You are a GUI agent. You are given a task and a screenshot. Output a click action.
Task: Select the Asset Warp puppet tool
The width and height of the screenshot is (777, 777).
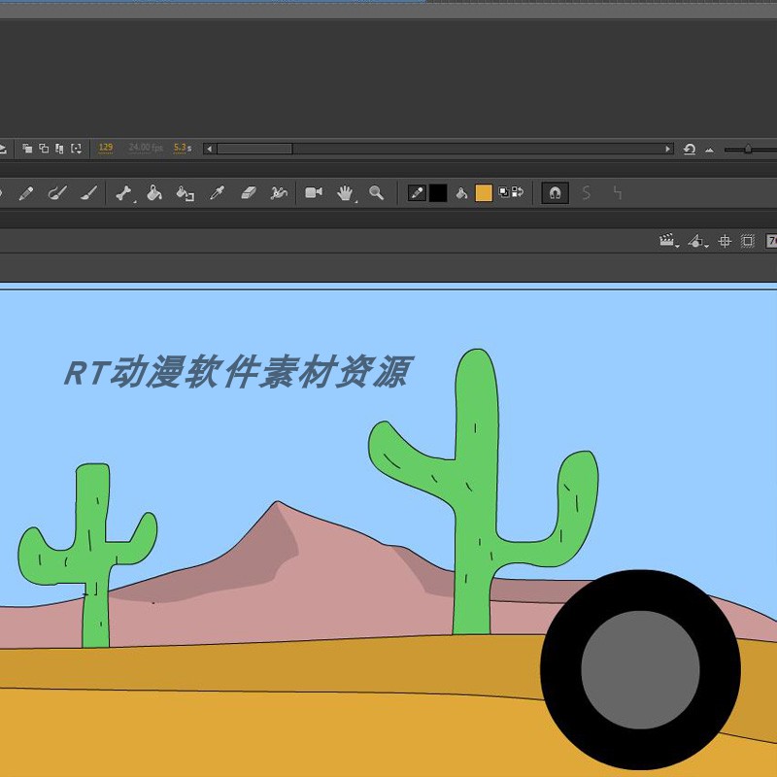pos(279,192)
